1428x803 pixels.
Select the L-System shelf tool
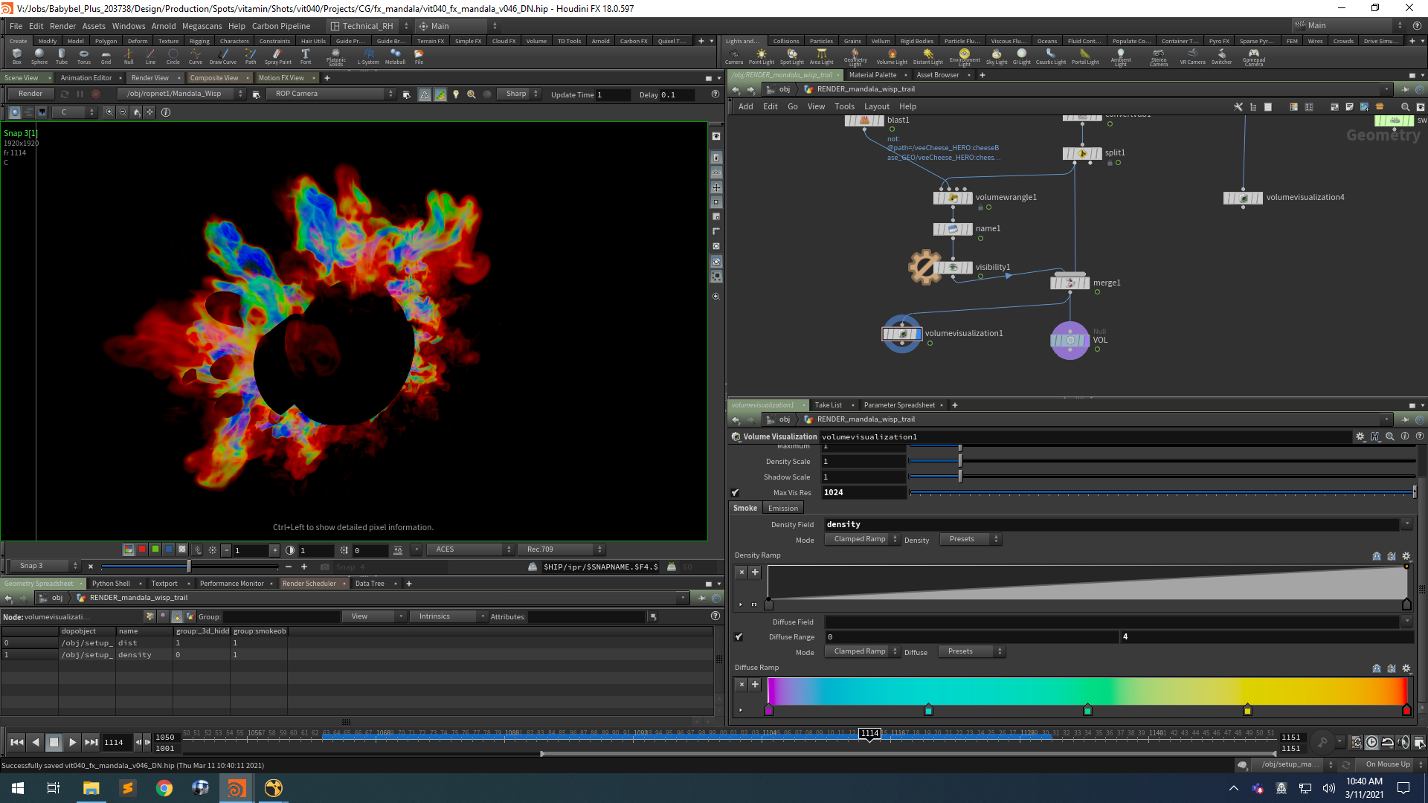[x=368, y=56]
